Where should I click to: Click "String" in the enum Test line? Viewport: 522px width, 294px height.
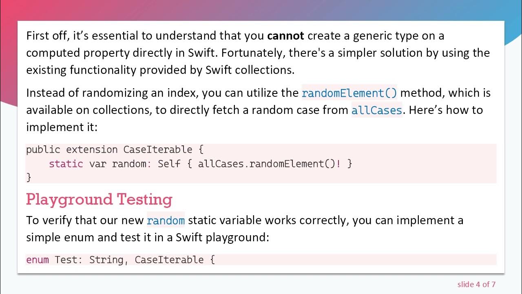pos(106,260)
